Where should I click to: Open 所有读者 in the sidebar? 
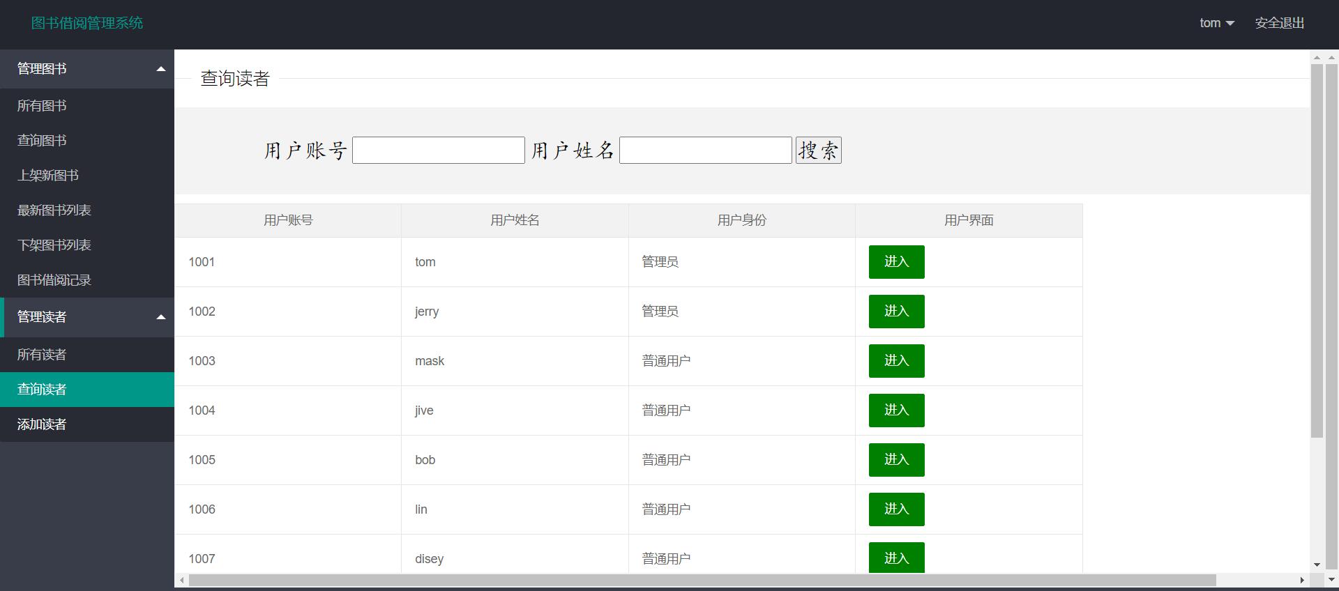86,355
